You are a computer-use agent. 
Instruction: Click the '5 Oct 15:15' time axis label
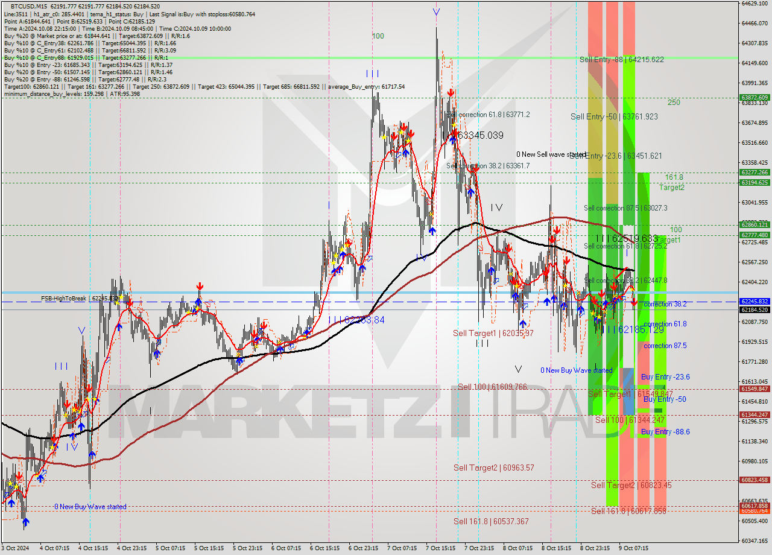click(x=209, y=548)
